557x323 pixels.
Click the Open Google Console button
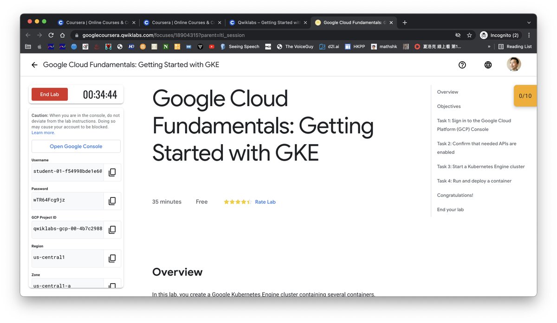tap(76, 146)
